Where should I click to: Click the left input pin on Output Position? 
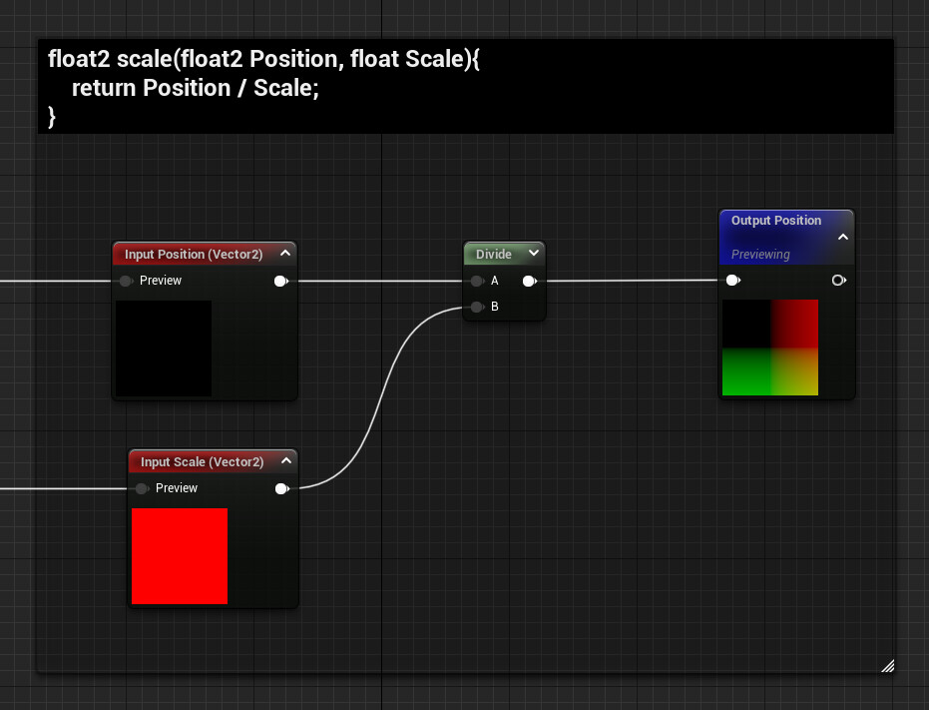point(733,281)
